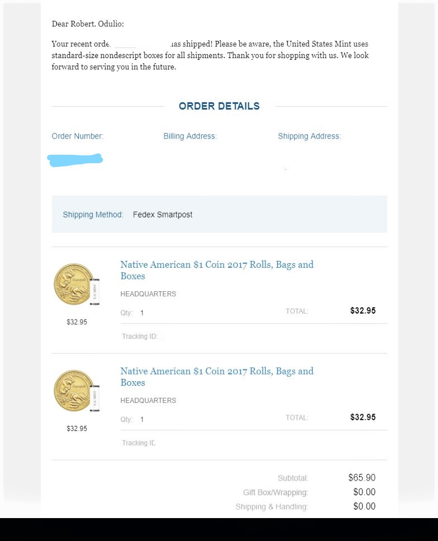Click the Fedex Smartpost shipping text
This screenshot has width=438, height=541.
[163, 215]
